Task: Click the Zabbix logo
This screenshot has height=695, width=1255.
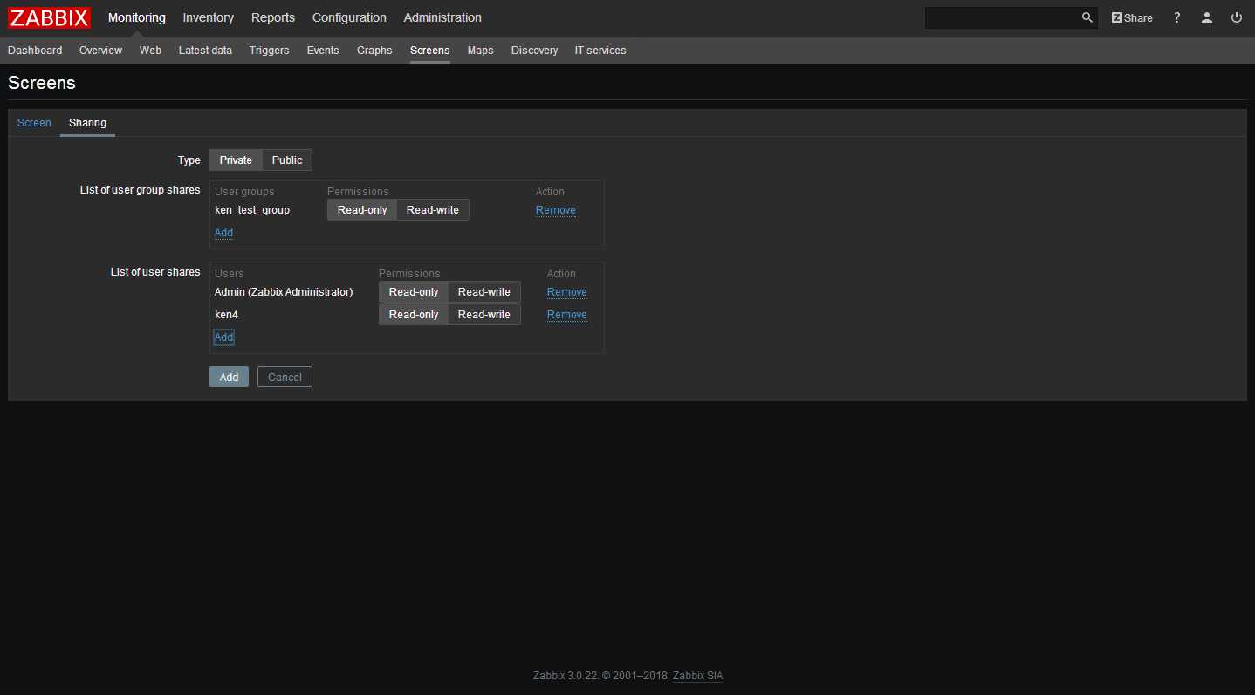Action: pos(50,17)
